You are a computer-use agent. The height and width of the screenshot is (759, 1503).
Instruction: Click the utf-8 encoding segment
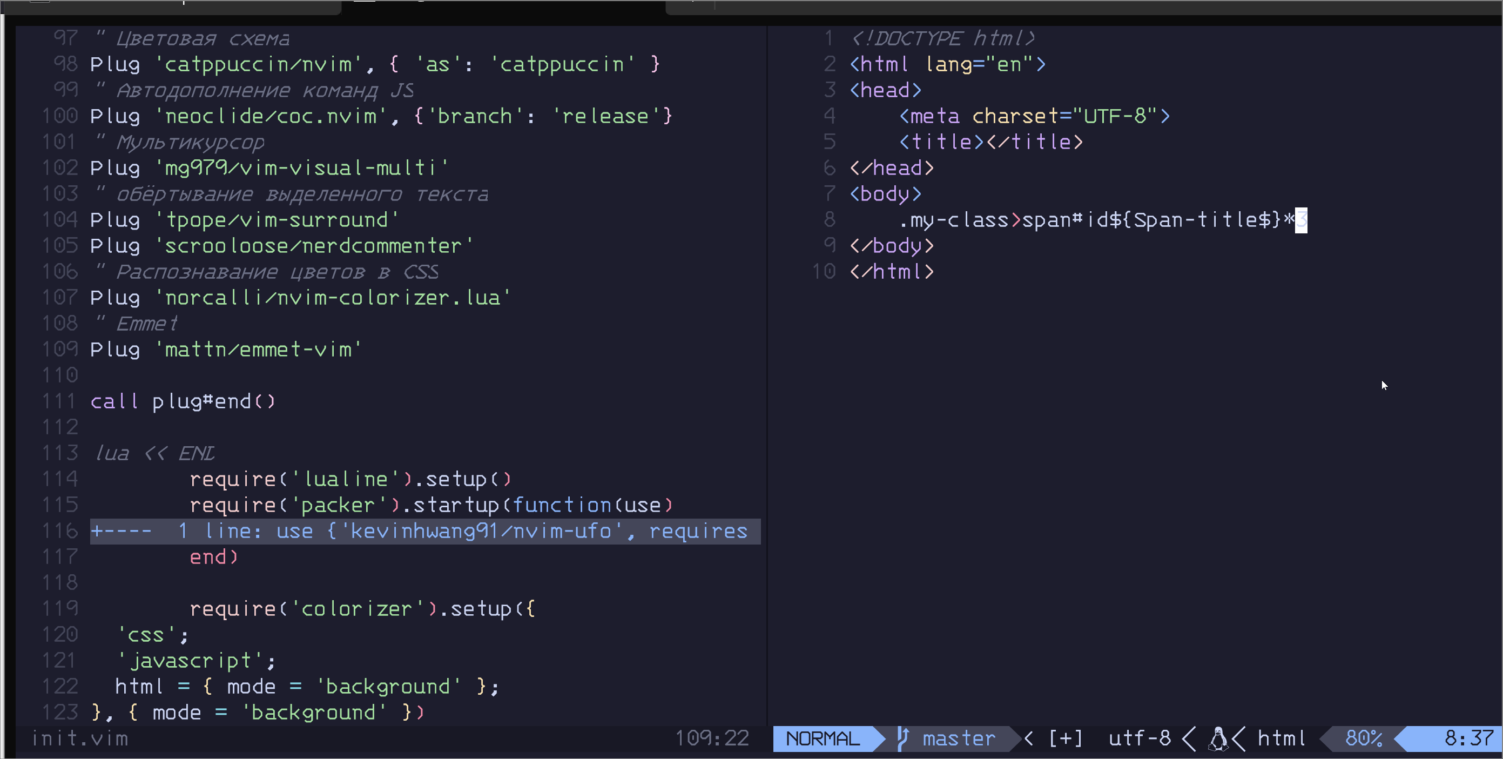(1139, 738)
